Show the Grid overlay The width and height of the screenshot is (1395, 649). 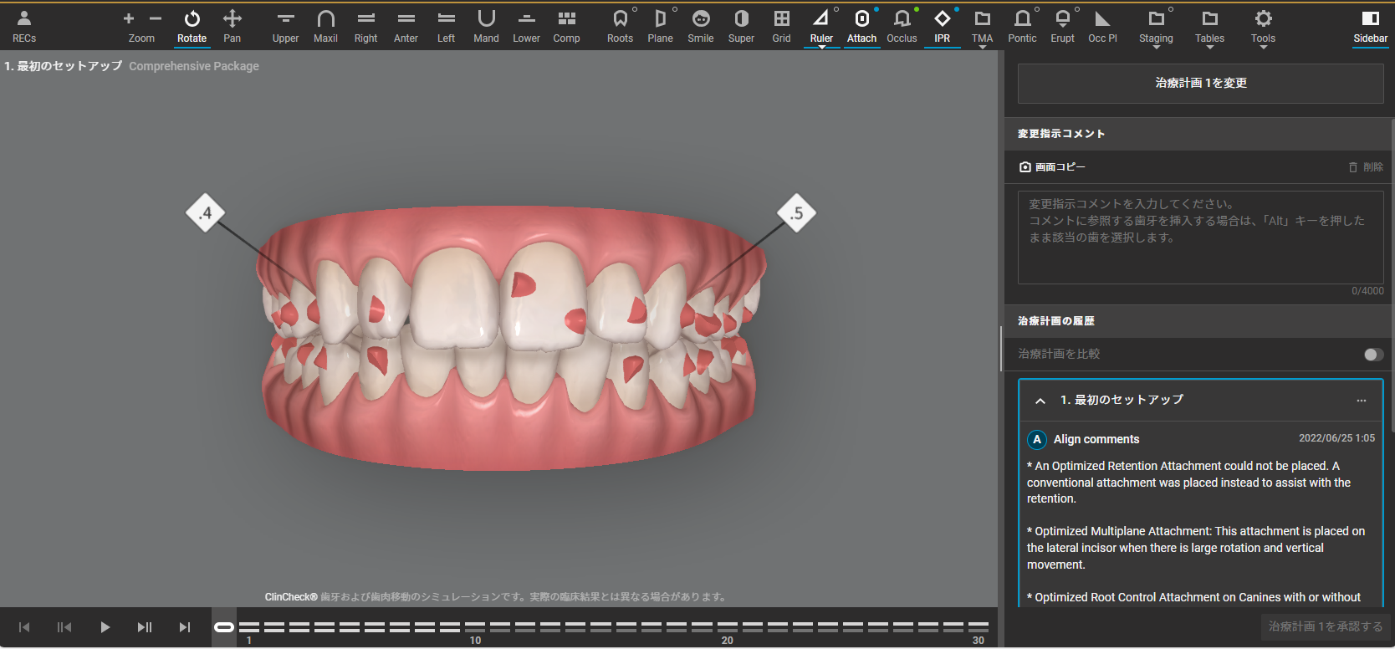click(x=781, y=26)
